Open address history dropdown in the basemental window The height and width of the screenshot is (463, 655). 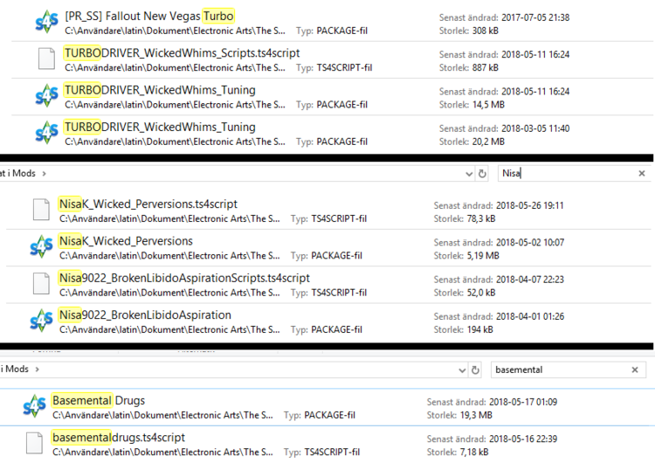[462, 370]
